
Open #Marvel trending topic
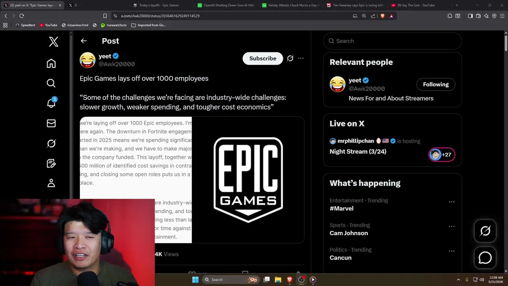pos(341,209)
